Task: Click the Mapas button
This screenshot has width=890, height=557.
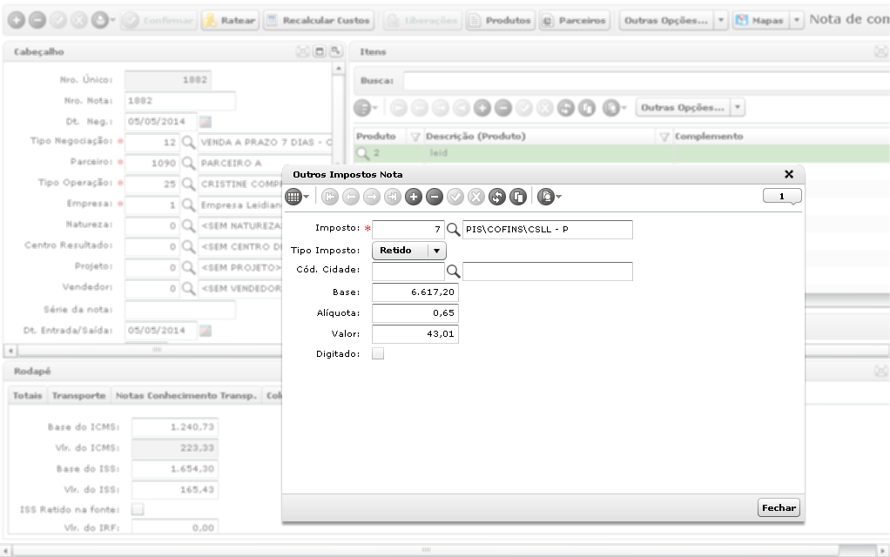Action: pos(760,20)
